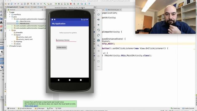The width and height of the screenshot is (197, 111).
Task: Click the red Stop icon
Action: [x=71, y=4]
